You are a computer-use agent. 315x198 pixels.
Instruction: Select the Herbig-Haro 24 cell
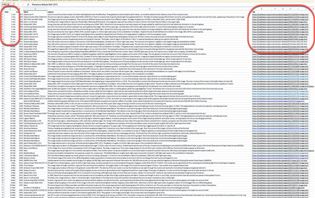coord(35,133)
